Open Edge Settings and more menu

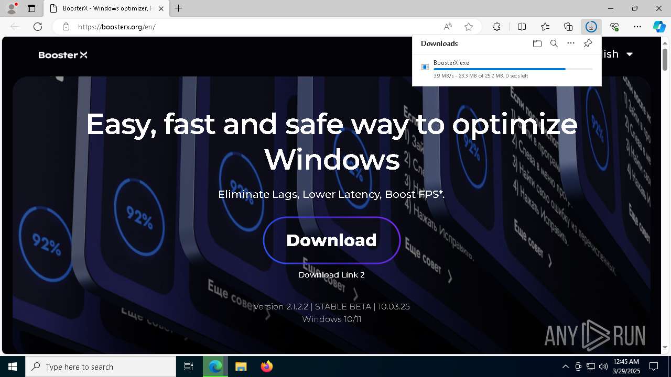click(x=637, y=27)
